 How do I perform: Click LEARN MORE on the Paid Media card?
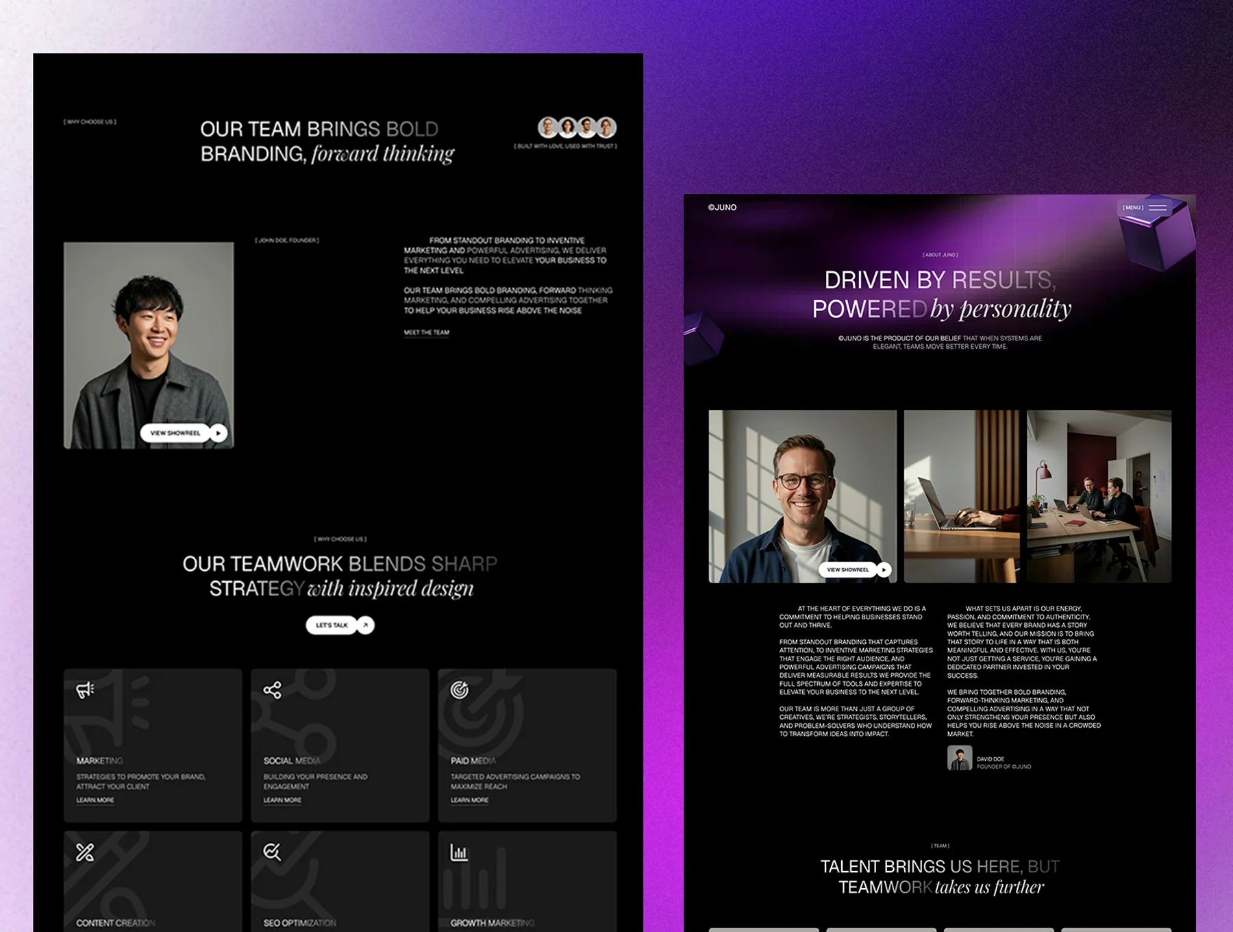click(x=469, y=800)
